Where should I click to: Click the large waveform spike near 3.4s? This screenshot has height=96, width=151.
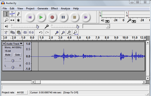click(x=64, y=56)
